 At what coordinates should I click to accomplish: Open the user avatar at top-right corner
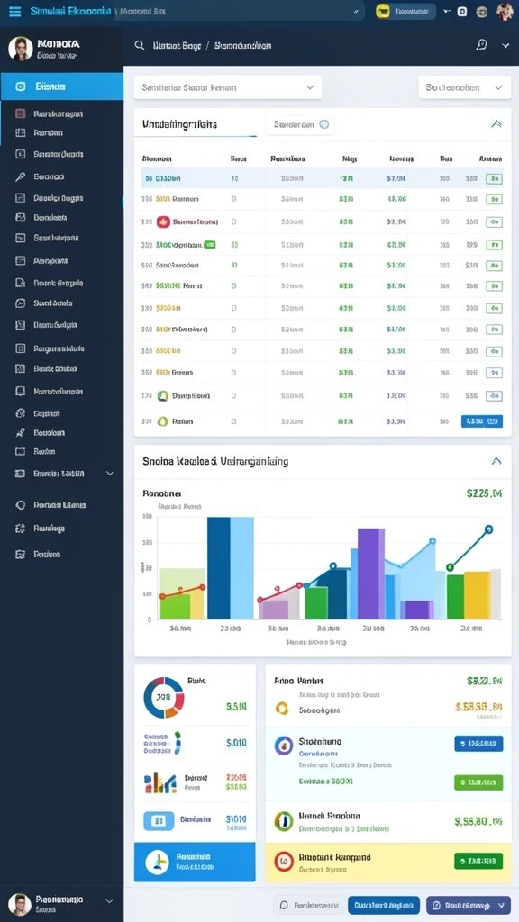pyautogui.click(x=505, y=11)
